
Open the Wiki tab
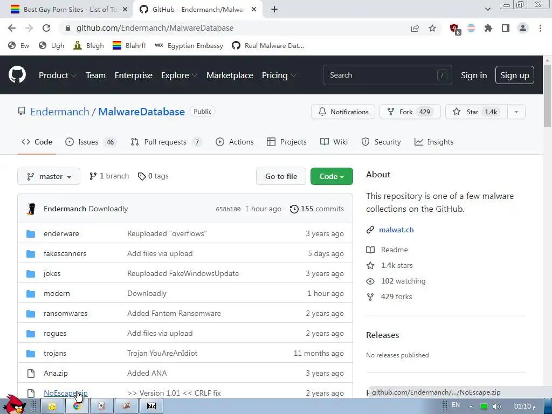tap(334, 142)
